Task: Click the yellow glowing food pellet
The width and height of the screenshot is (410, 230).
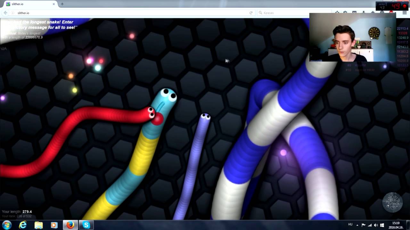Action: point(75,90)
